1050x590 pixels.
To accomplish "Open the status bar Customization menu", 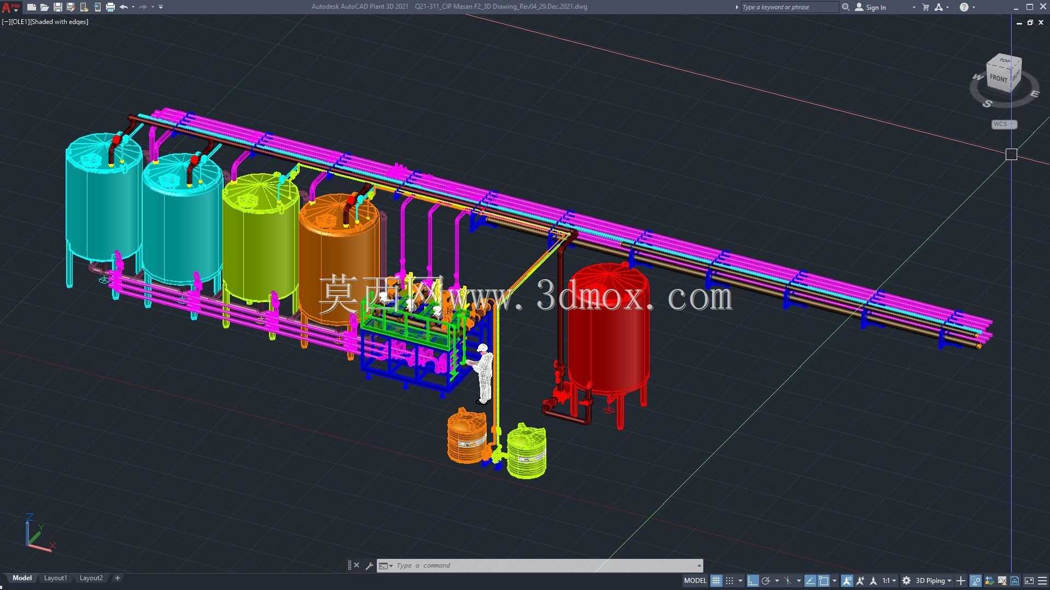I will point(1042,581).
